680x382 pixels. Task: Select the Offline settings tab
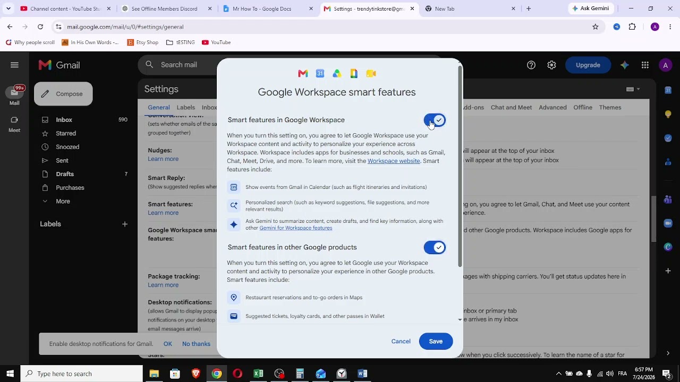coord(583,107)
